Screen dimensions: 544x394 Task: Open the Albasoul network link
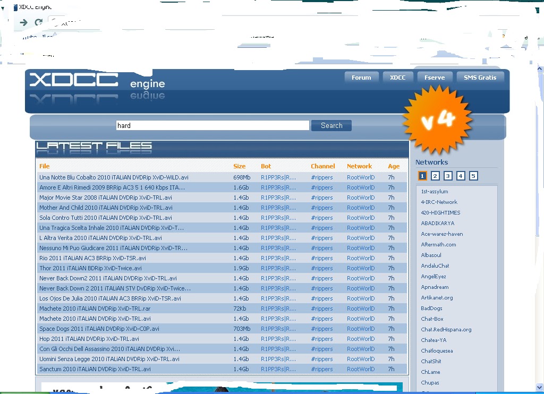click(431, 255)
